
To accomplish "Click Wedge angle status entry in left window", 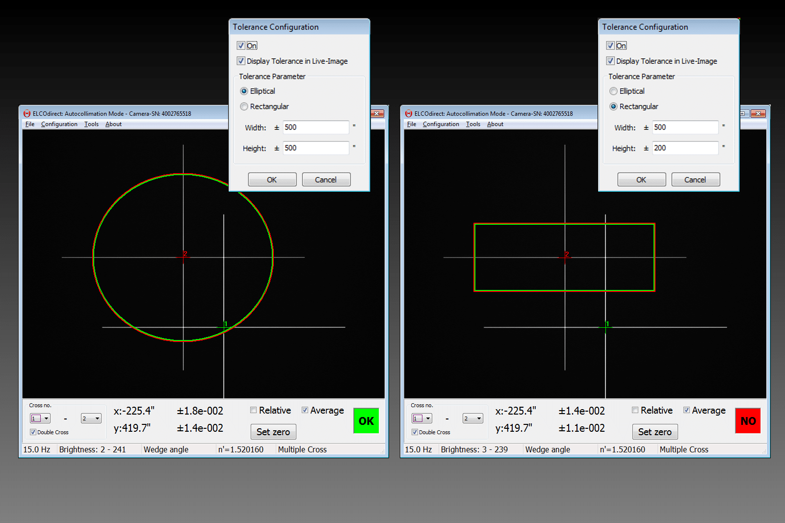I will [166, 449].
